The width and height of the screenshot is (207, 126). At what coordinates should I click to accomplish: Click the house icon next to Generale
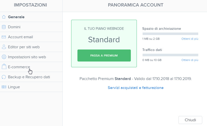point(4,17)
